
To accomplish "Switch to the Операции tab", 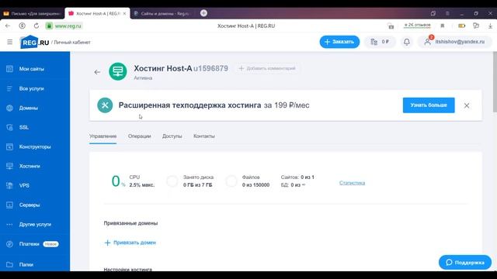I will coord(140,136).
